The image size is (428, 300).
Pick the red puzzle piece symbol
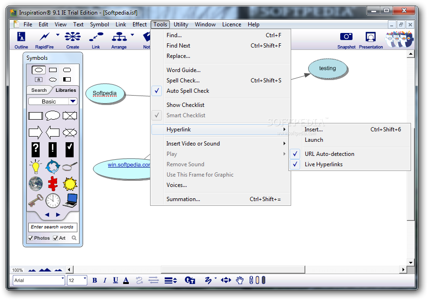click(x=53, y=184)
